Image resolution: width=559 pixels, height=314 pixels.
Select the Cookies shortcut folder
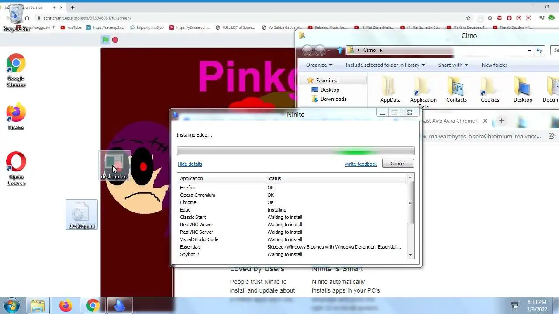point(490,90)
